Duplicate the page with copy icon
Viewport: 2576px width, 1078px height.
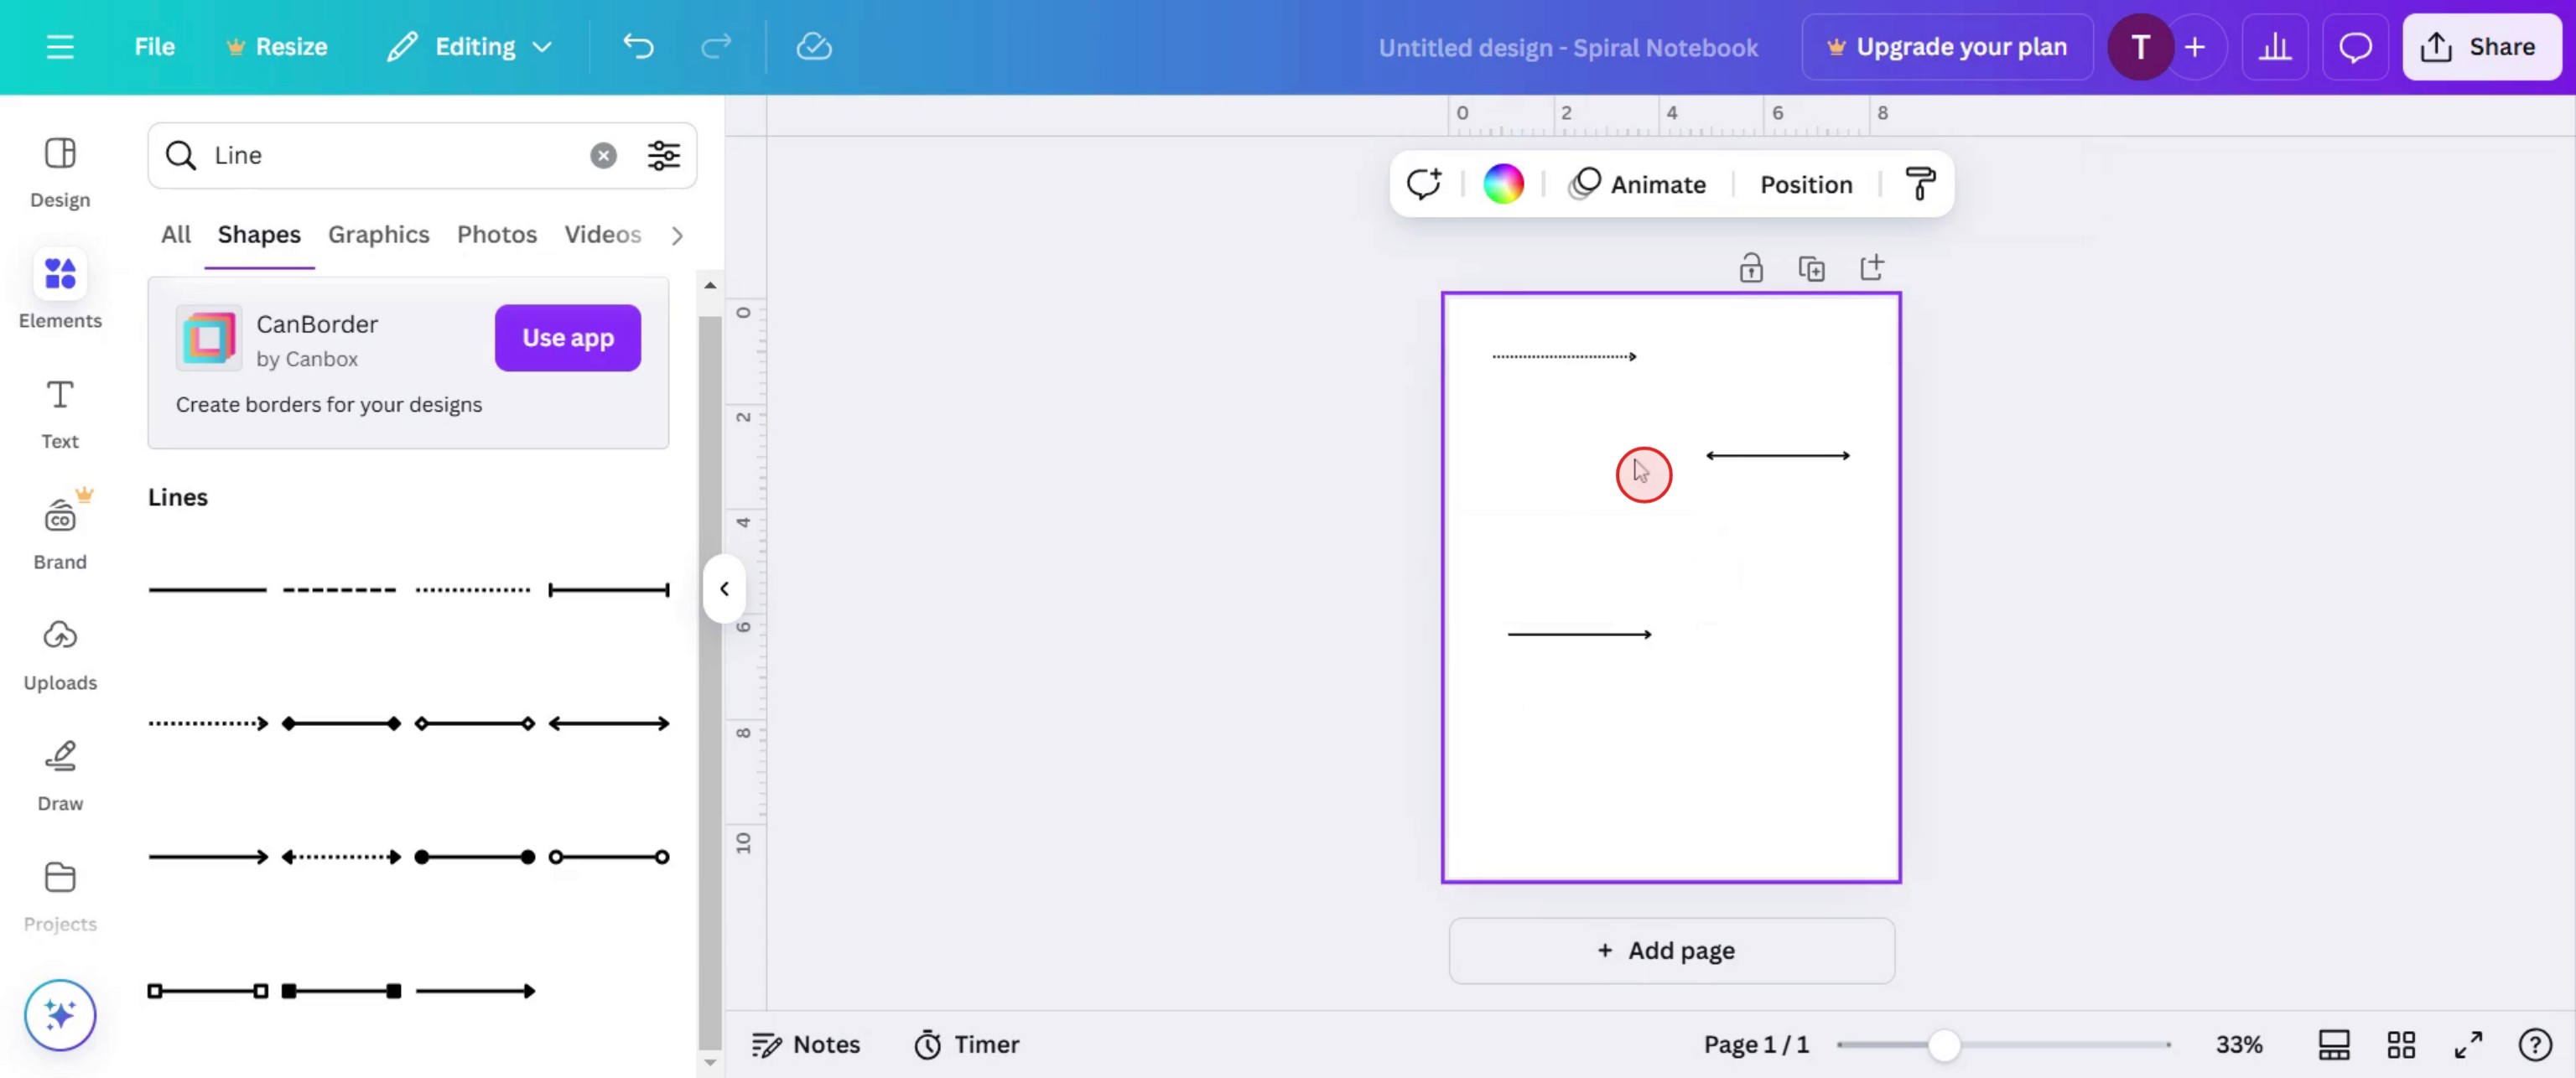(1811, 268)
